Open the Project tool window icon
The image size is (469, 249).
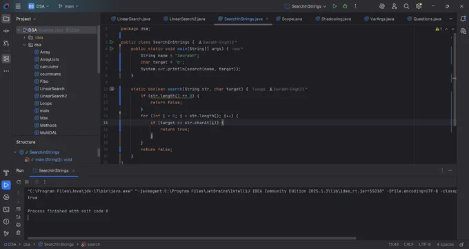(x=6, y=19)
